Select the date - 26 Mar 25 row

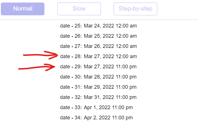(99, 36)
